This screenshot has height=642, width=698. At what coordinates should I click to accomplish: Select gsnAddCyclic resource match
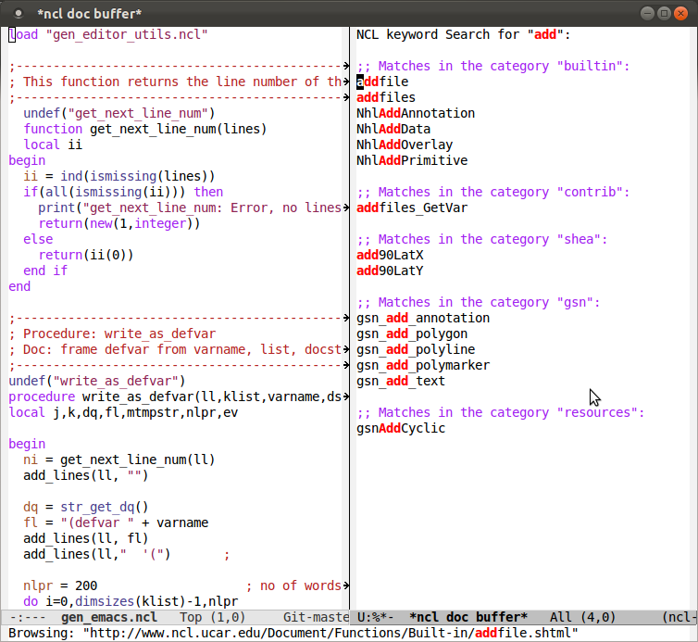[401, 428]
